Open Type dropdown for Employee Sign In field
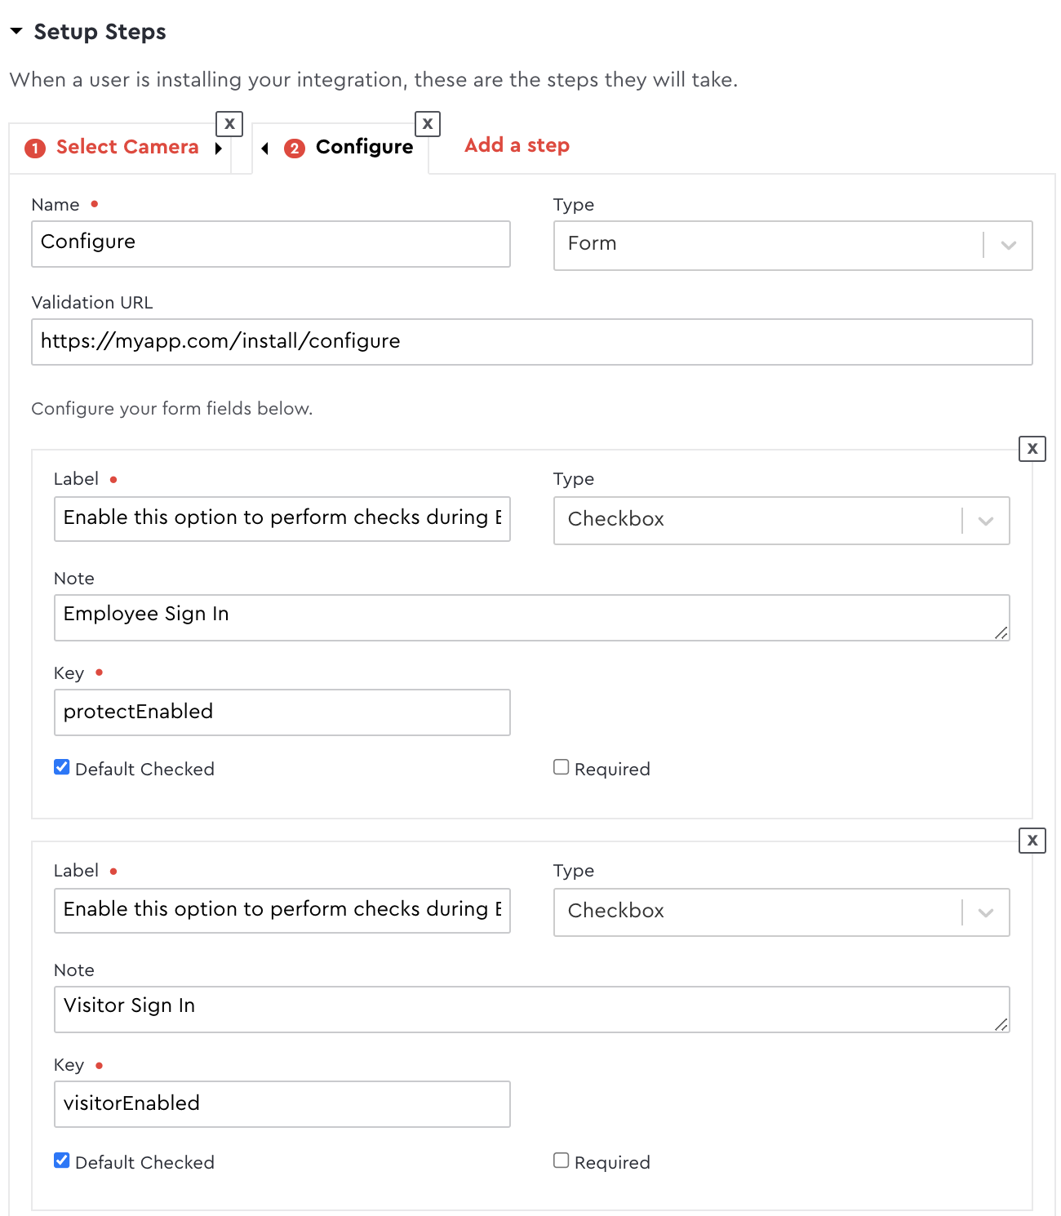Image resolution: width=1061 pixels, height=1216 pixels. click(x=780, y=520)
